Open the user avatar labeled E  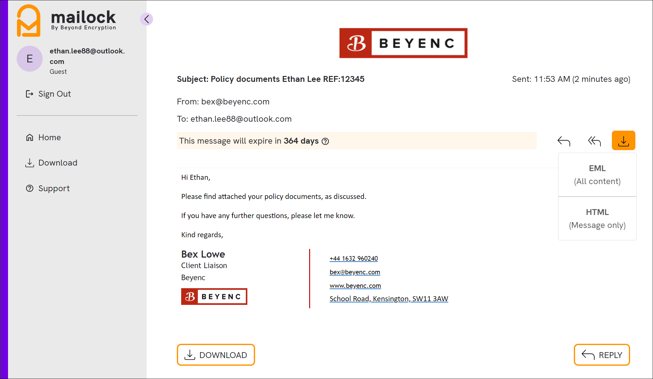tap(30, 59)
